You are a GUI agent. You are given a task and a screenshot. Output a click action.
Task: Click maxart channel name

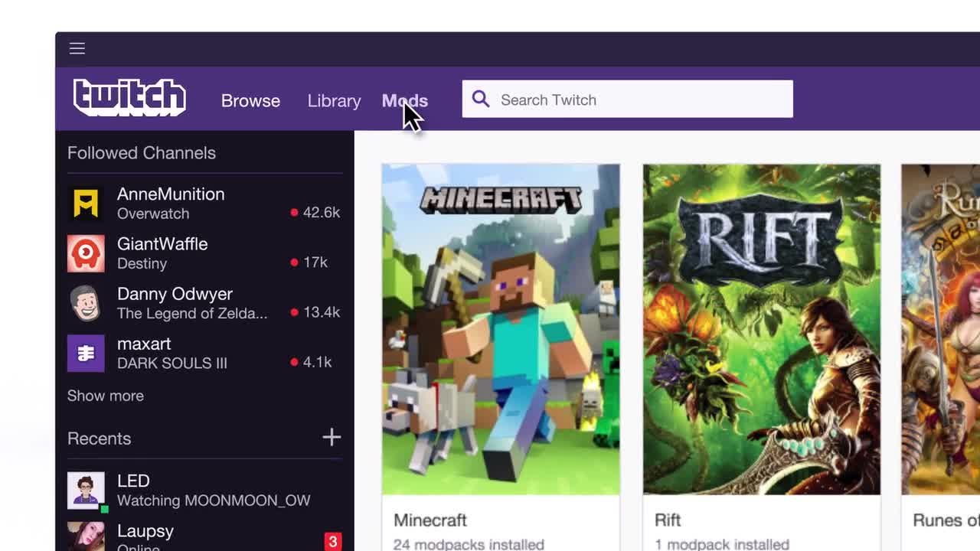coord(144,344)
